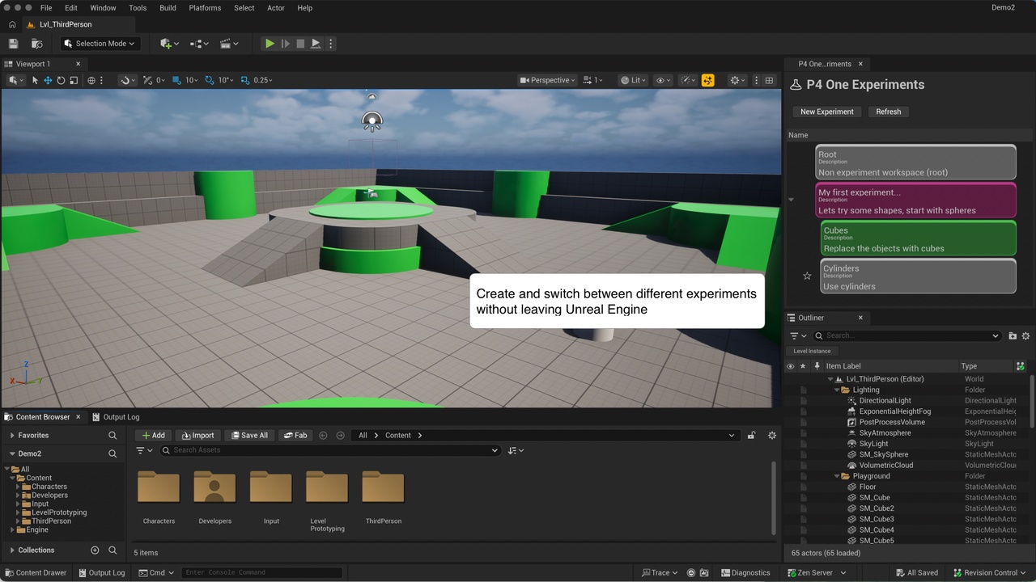1036x582 pixels.
Task: Toggle visibility of the Floor actor
Action: pyautogui.click(x=792, y=487)
